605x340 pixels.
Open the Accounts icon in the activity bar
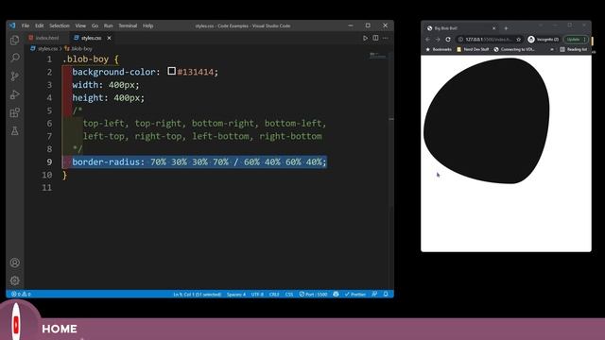(15, 263)
